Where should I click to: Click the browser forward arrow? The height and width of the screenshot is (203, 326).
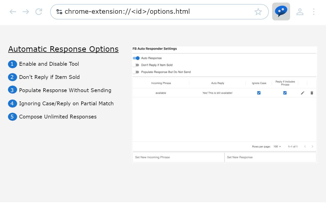[26, 11]
